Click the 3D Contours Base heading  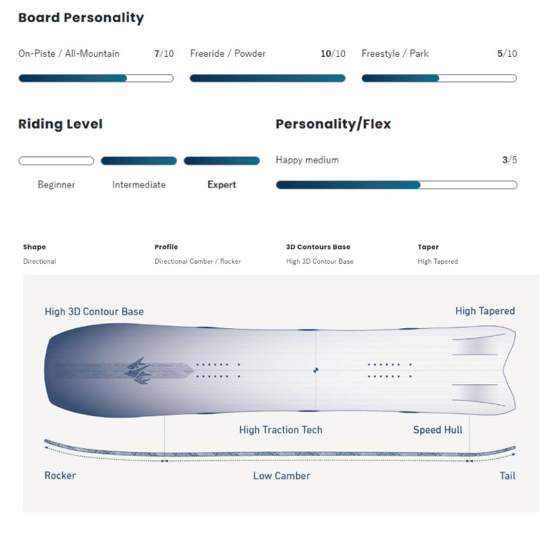(x=318, y=247)
